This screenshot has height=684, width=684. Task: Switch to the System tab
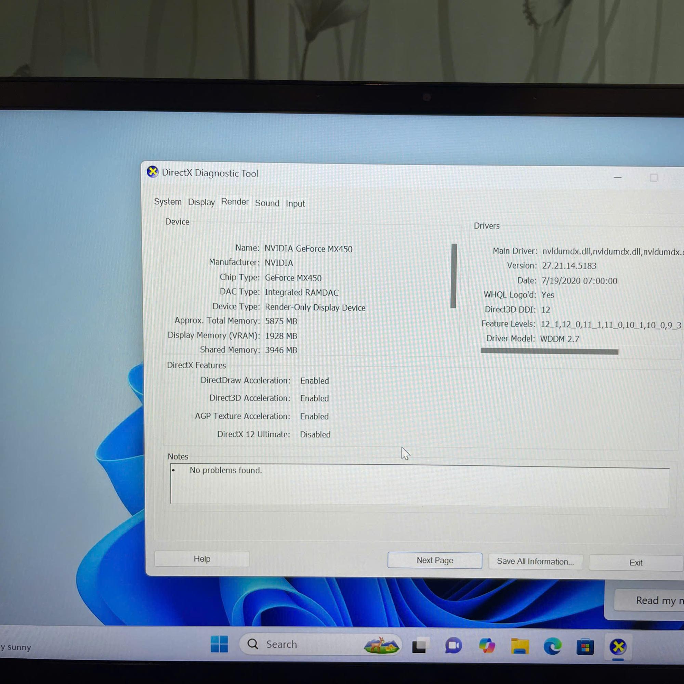(168, 201)
